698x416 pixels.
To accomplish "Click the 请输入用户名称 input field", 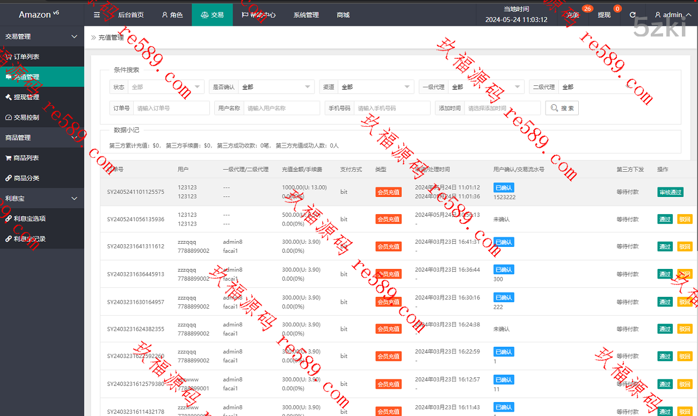I will point(281,108).
